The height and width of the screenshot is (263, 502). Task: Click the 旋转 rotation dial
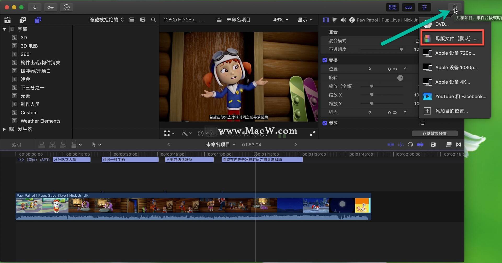tap(400, 78)
